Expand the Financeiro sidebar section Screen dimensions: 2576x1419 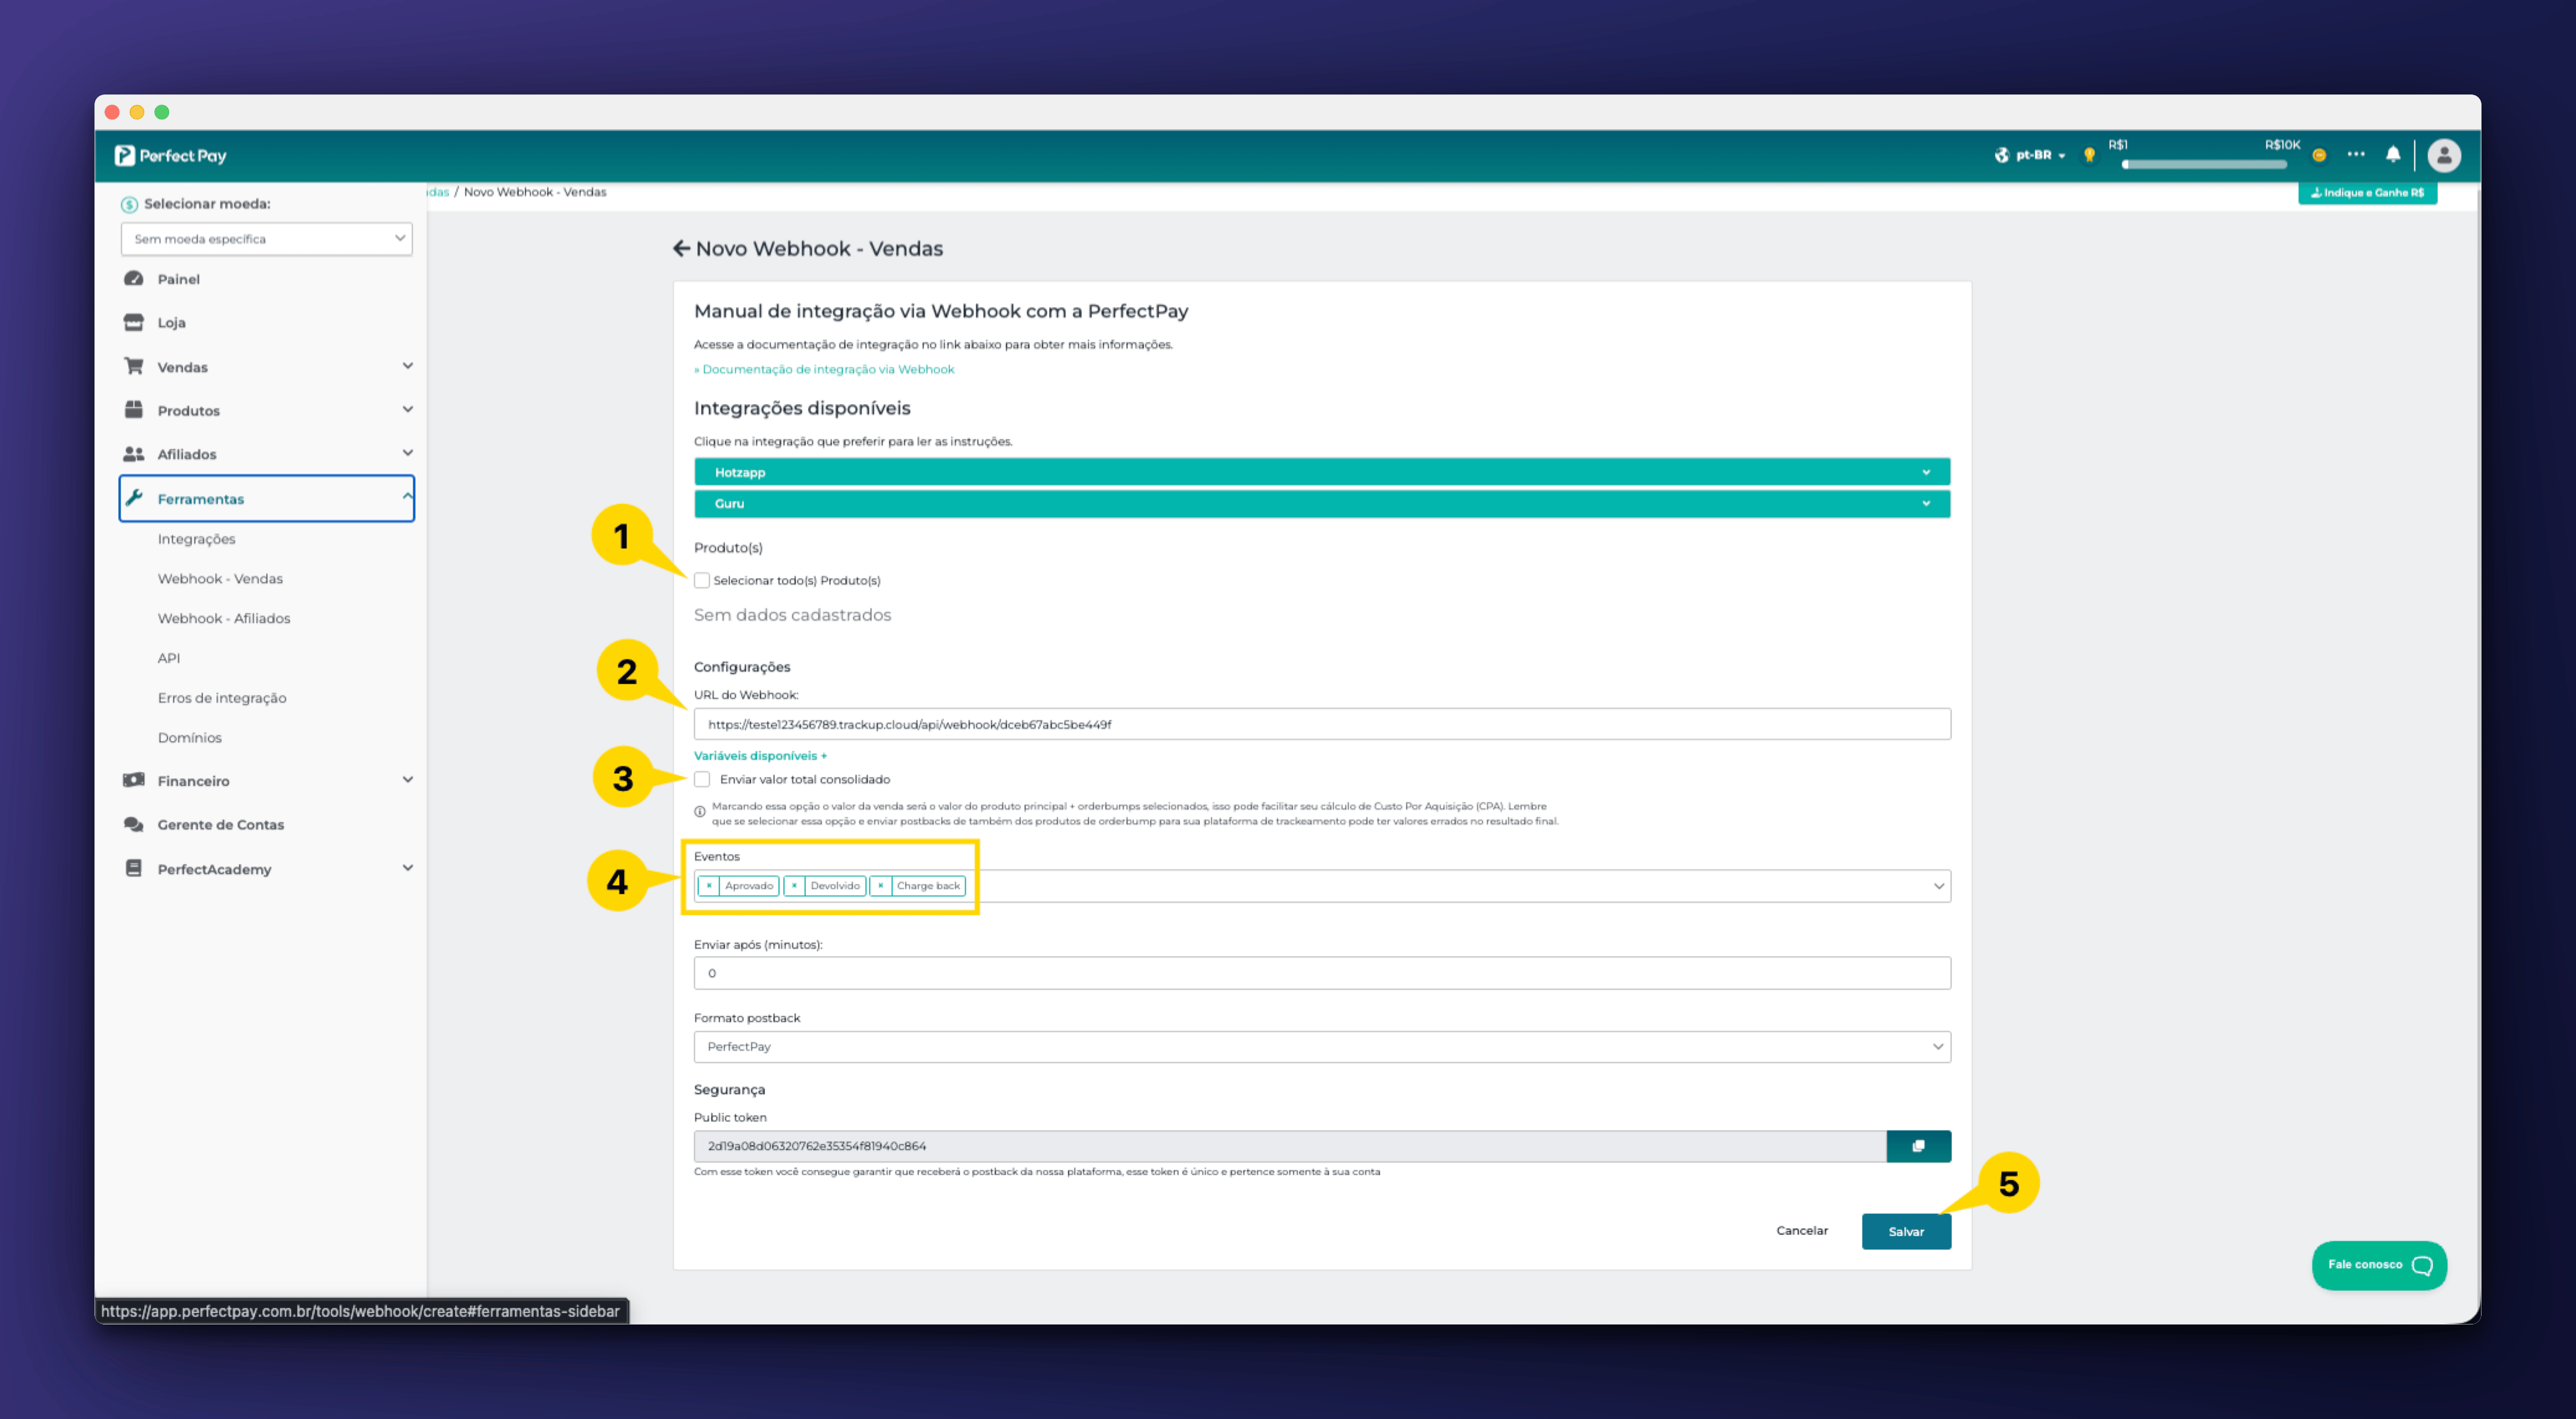click(x=407, y=780)
